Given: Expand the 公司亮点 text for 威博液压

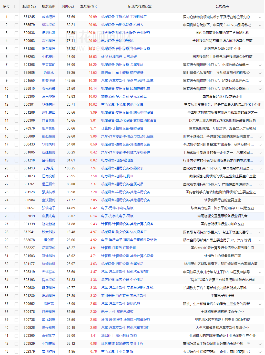Looking at the screenshot, I should tap(260, 17).
